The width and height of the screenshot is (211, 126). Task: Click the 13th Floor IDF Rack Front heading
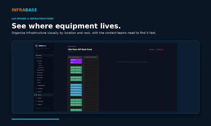coord(80,49)
